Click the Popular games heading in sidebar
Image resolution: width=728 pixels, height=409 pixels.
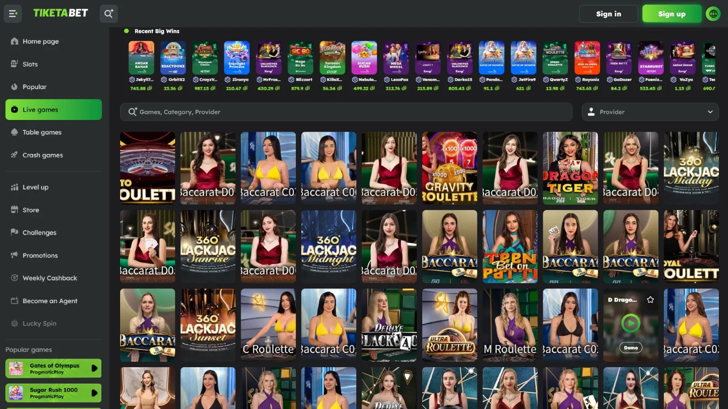29,349
